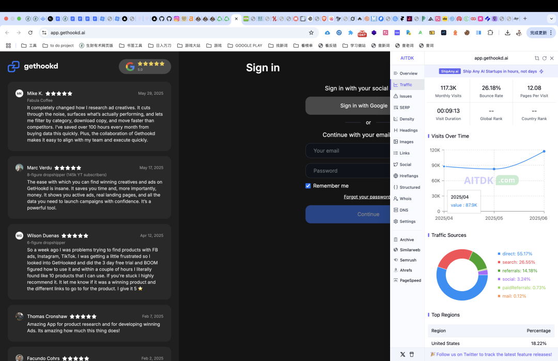Click the gethookd logo
The height and width of the screenshot is (361, 558).
(x=33, y=66)
